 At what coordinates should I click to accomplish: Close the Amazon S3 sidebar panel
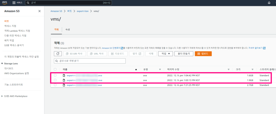tap(40, 11)
